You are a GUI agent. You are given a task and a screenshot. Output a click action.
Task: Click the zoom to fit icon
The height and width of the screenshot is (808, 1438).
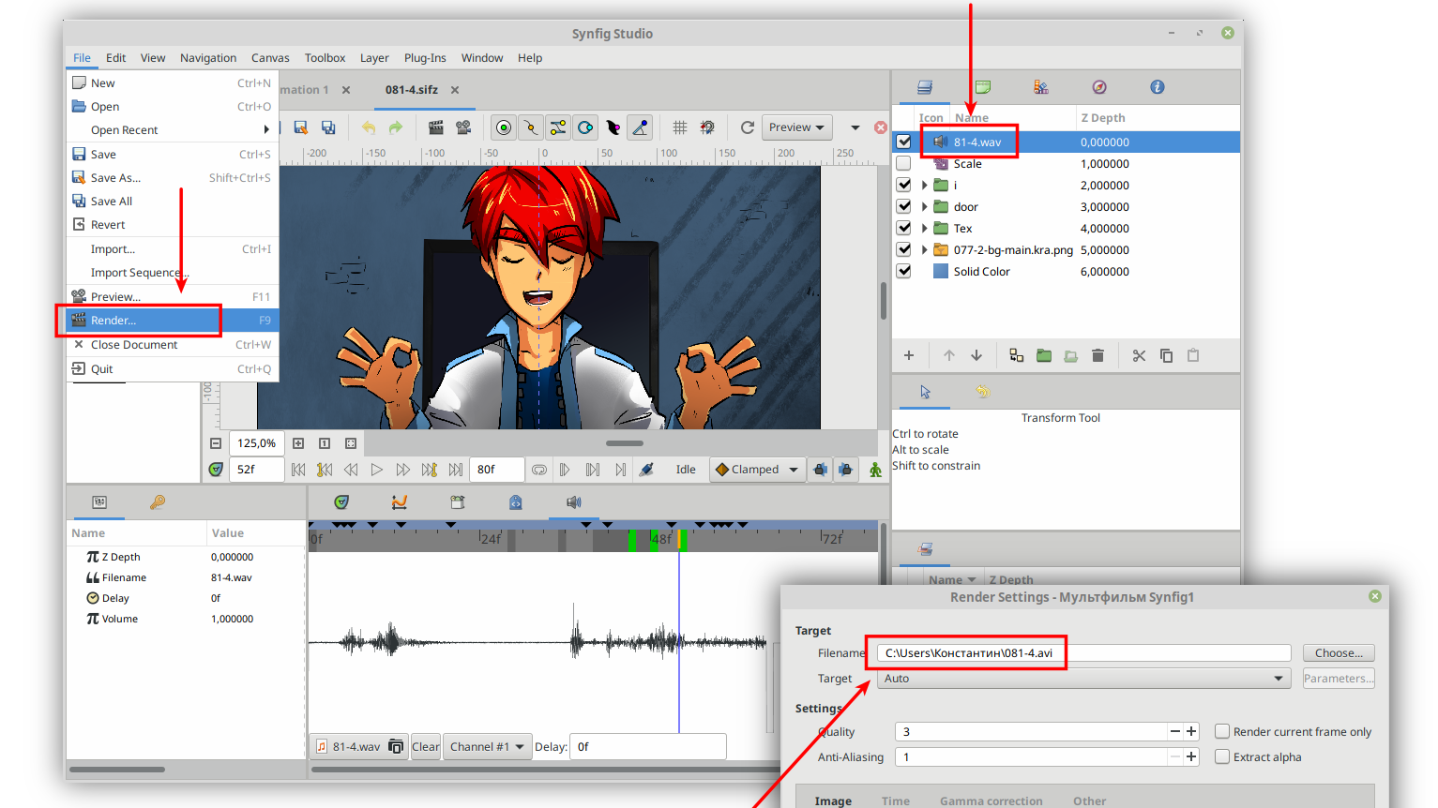pyautogui.click(x=351, y=443)
